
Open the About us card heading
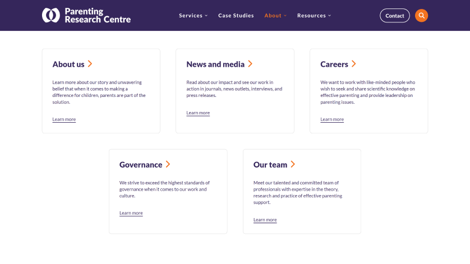pyautogui.click(x=68, y=64)
